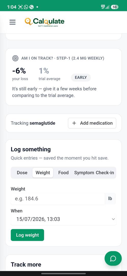Open the hamburger navigation menu
Viewport: 127px width, 276px height.
pos(12,22)
